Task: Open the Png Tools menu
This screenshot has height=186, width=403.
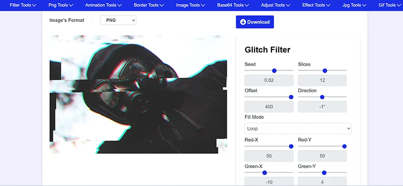Action: coord(60,5)
